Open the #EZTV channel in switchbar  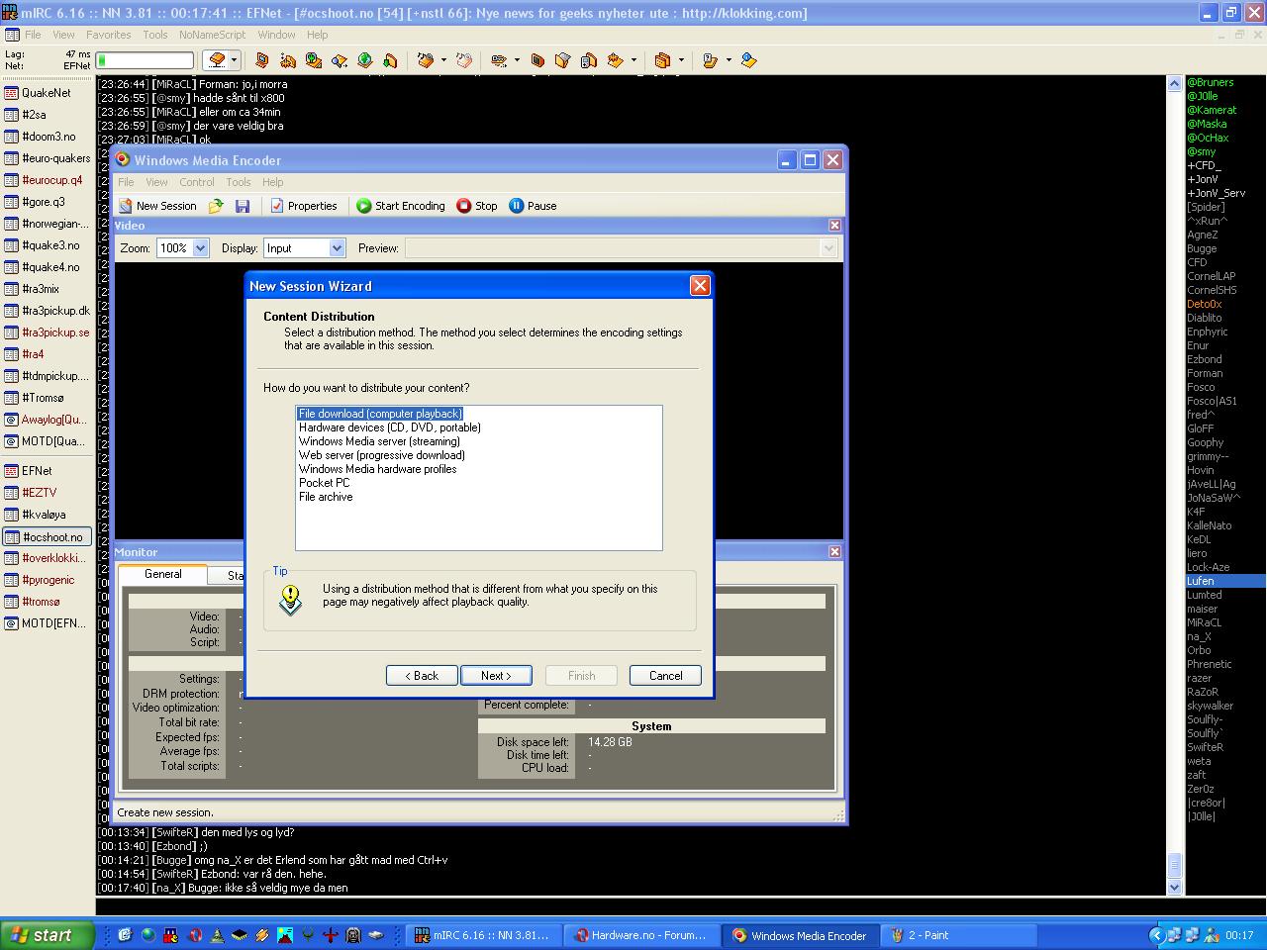coord(47,493)
